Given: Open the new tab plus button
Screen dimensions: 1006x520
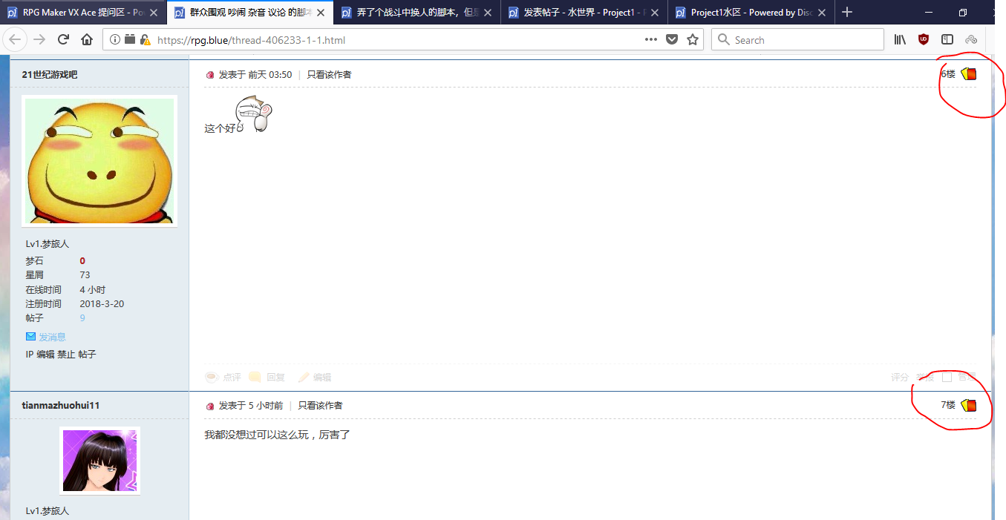Looking at the screenshot, I should click(x=847, y=13).
